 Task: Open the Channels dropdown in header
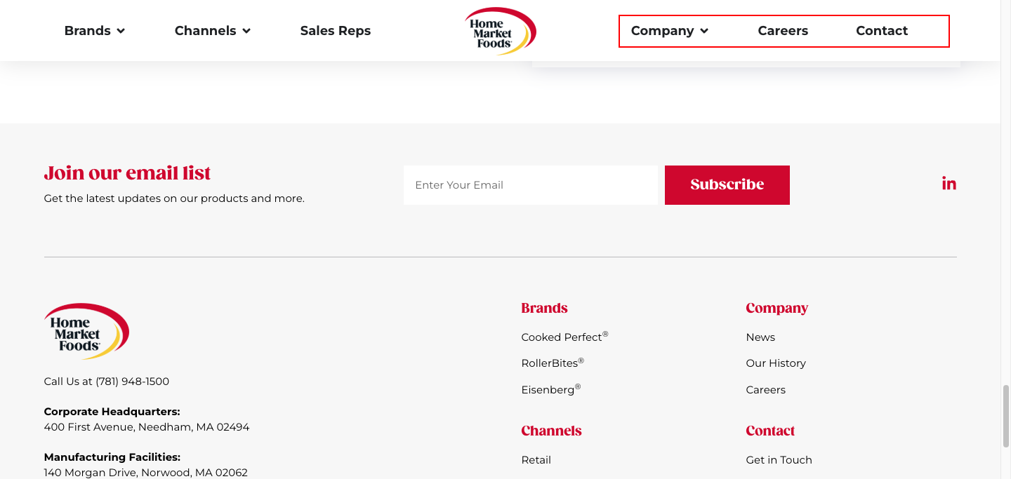pos(212,31)
